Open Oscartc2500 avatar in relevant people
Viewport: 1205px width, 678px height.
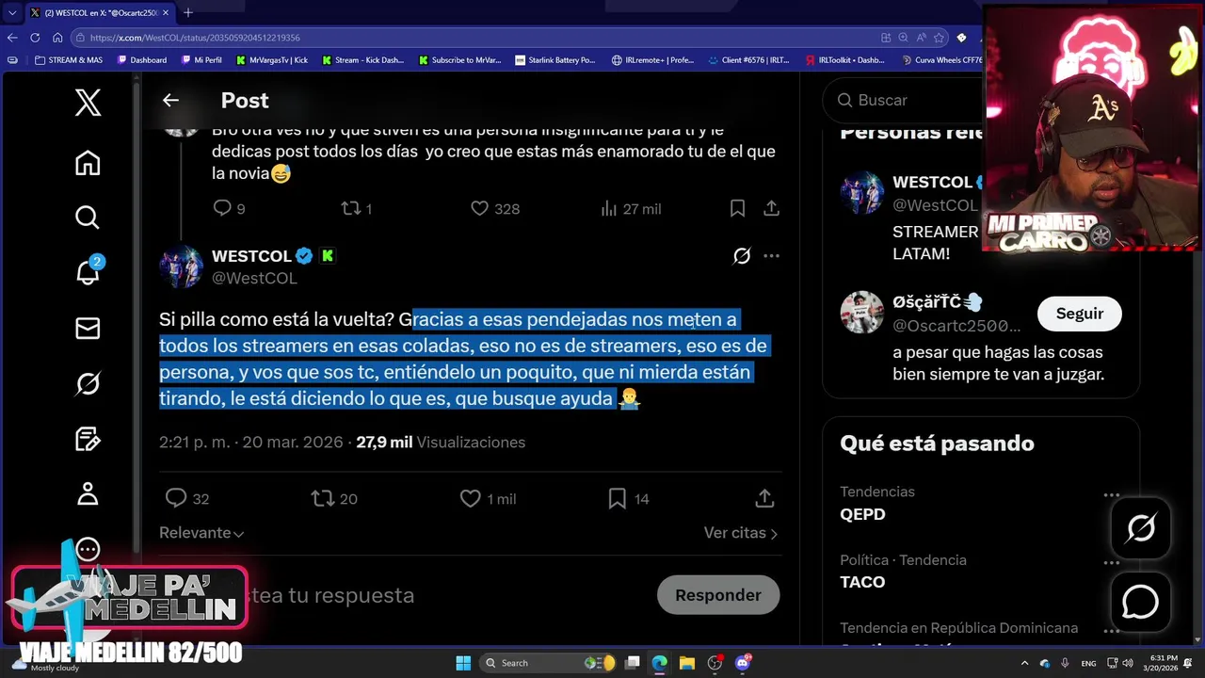861,313
